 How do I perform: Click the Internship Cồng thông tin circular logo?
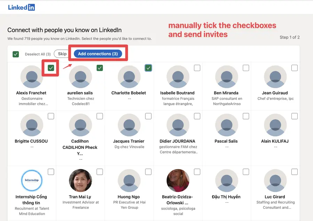pos(32,181)
